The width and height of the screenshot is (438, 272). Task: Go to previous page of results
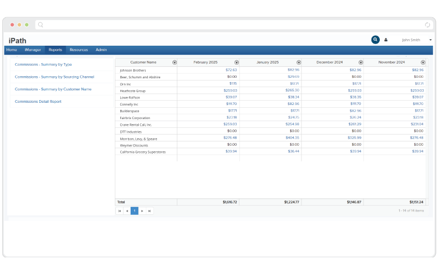tap(127, 211)
